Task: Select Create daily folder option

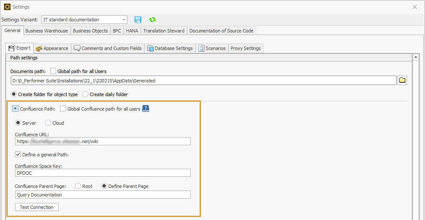Action: (85, 94)
